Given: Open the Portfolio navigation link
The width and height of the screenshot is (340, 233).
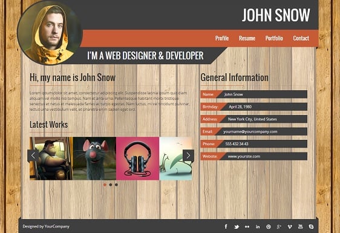Looking at the screenshot, I should point(274,38).
